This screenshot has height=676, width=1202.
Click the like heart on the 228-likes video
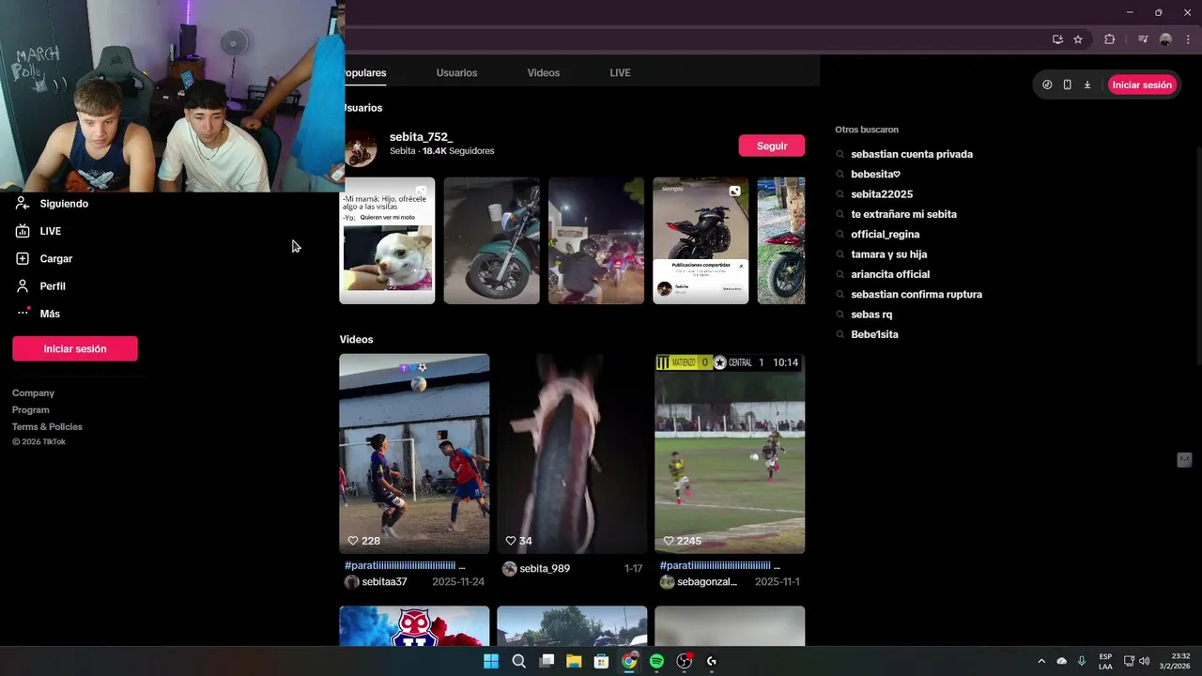click(353, 541)
